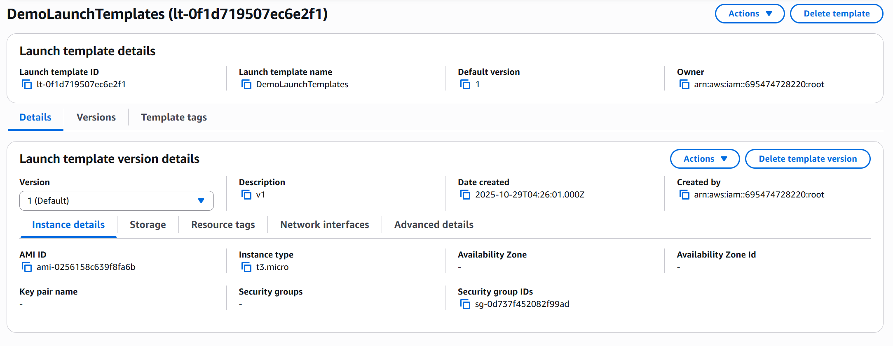Viewport: 893px width, 346px height.
Task: Copy the Owner ARN
Action: [x=684, y=85]
